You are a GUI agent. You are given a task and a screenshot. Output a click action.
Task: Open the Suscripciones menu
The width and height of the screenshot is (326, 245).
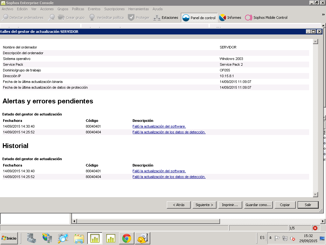(x=114, y=9)
